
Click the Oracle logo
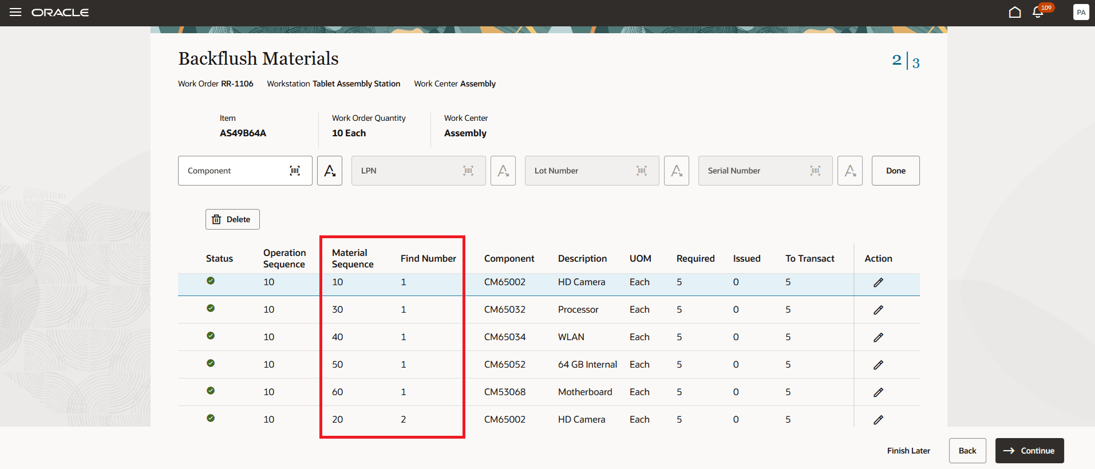pyautogui.click(x=60, y=13)
